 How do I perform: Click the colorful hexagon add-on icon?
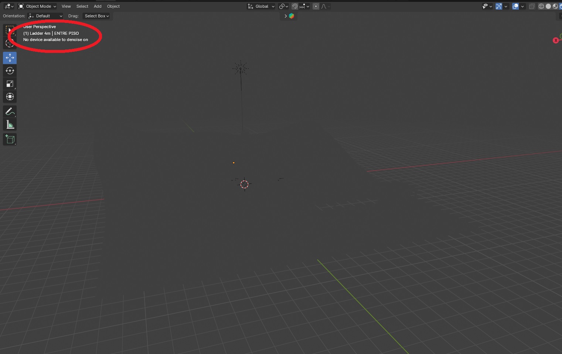point(292,16)
